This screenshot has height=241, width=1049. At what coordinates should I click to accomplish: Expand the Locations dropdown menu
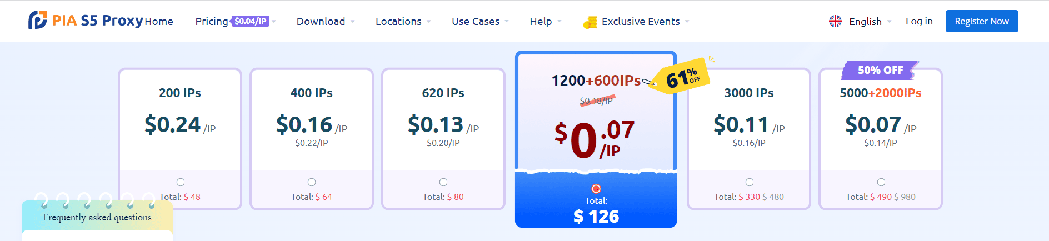click(x=402, y=21)
